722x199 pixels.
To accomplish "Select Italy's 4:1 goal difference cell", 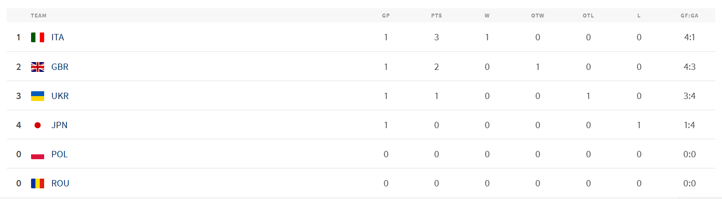I will (x=689, y=37).
